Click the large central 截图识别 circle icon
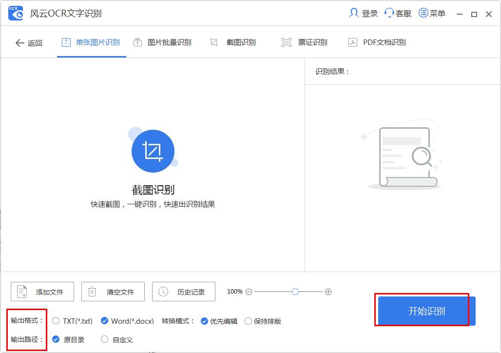 click(153, 151)
